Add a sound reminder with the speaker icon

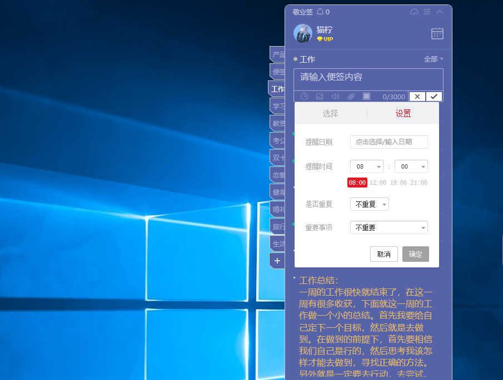[x=335, y=97]
